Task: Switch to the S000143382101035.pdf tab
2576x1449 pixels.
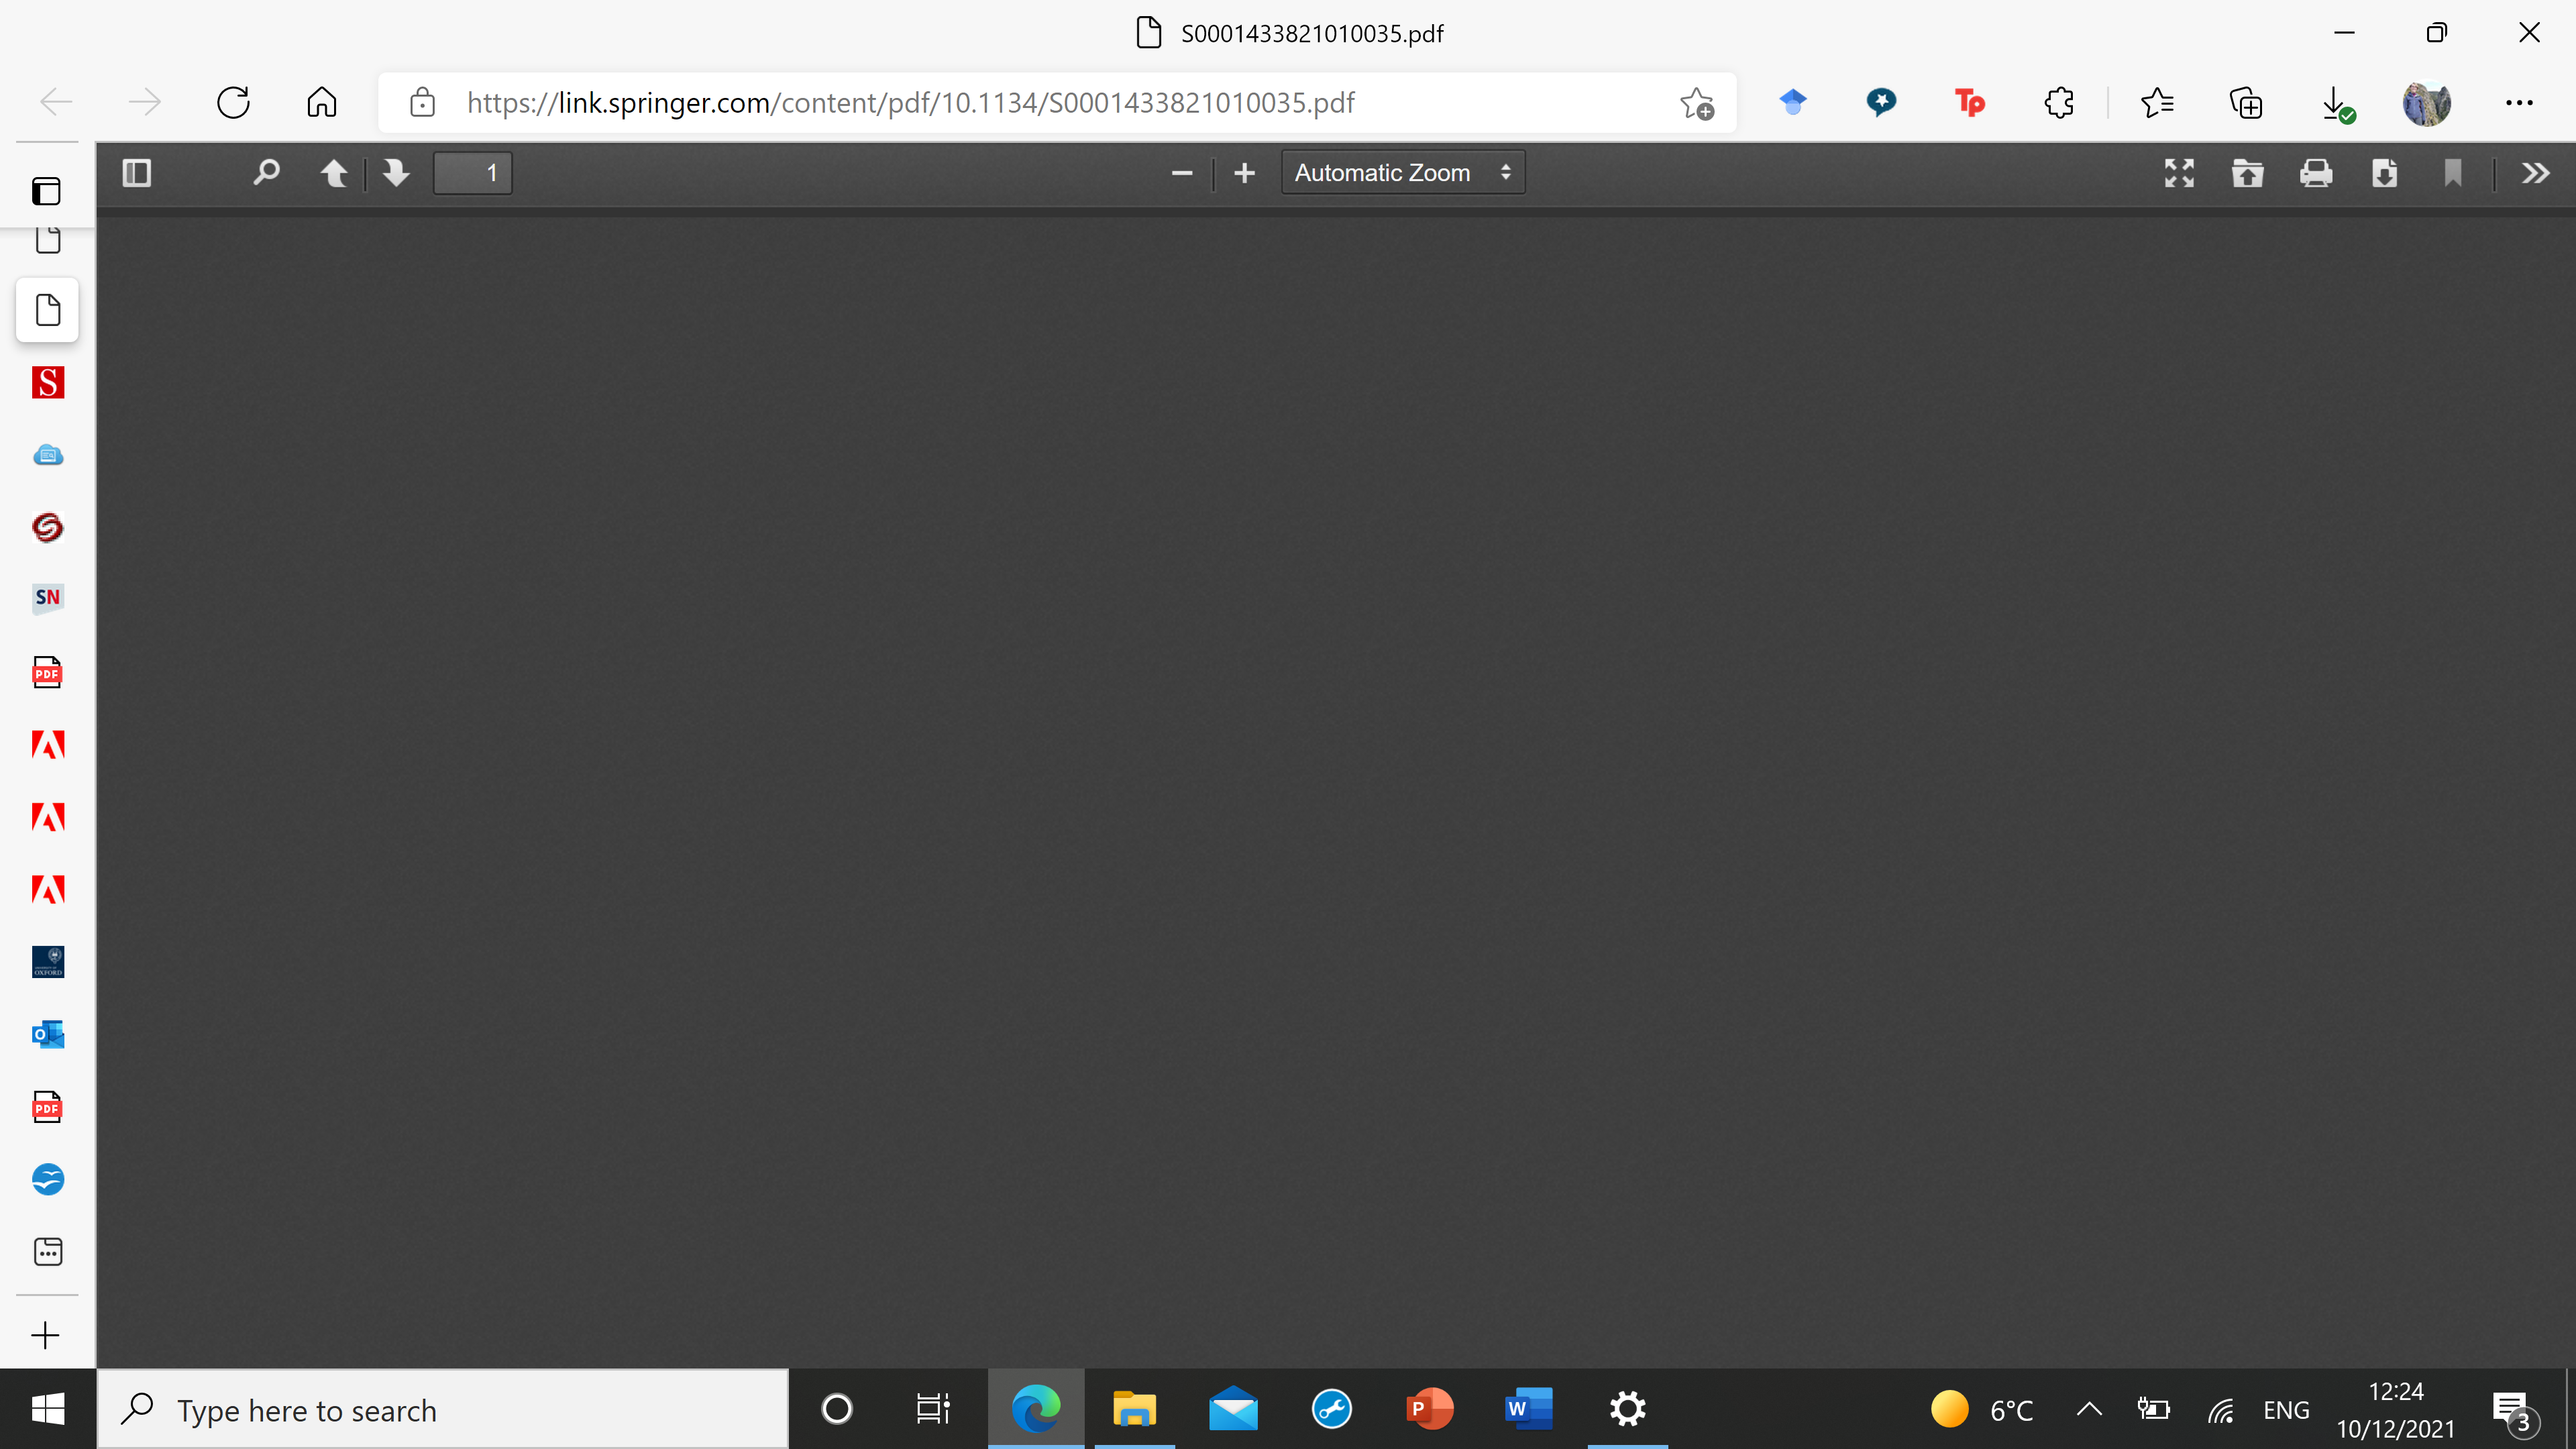Action: 1290,33
